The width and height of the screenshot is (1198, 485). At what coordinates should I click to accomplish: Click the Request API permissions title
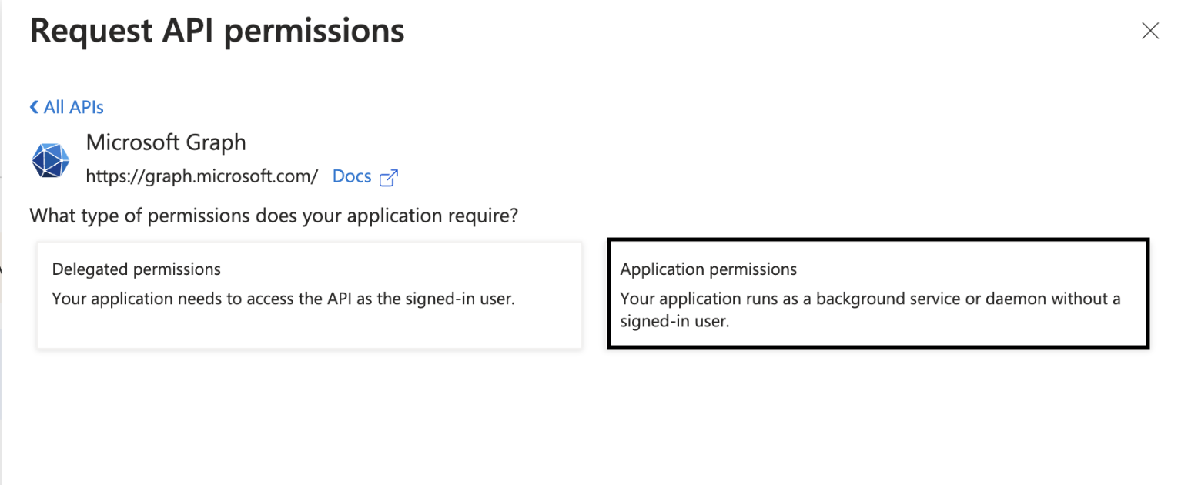pyautogui.click(x=217, y=32)
